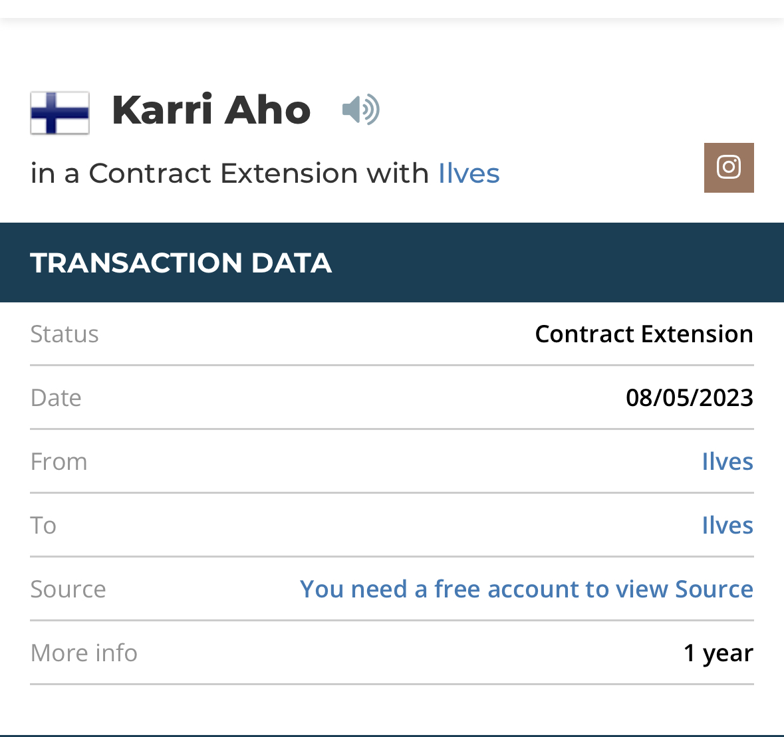Viewport: 784px width, 737px height.
Task: Follow the free account to view Source link
Action: point(526,589)
